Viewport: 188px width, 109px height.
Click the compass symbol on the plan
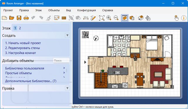(x=96, y=38)
